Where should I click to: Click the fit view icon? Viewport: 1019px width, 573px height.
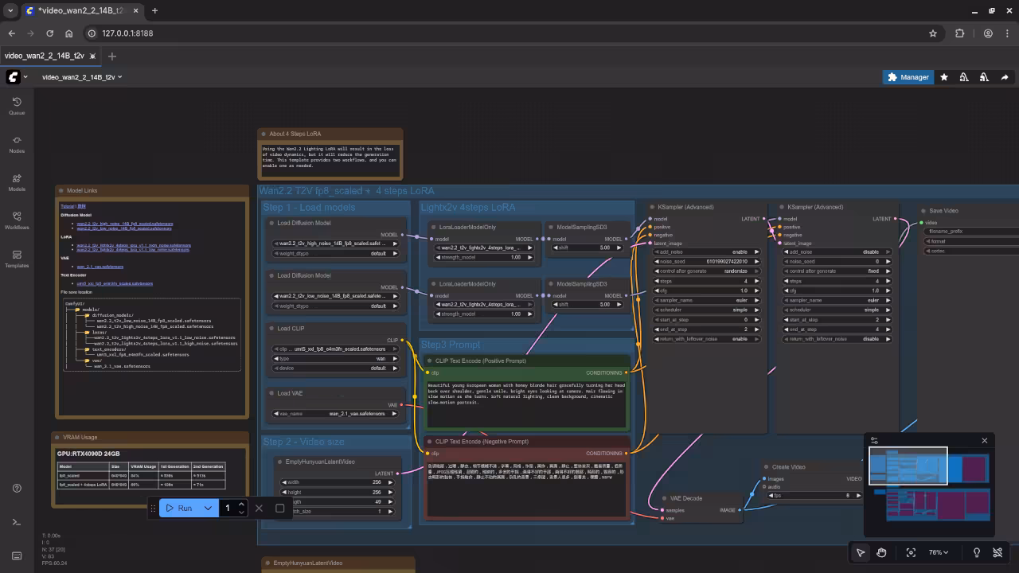tap(911, 552)
